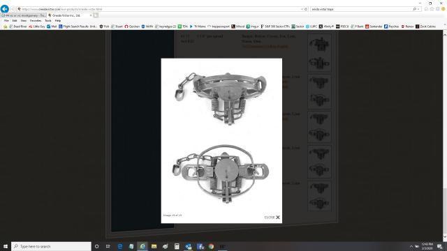447x251 pixels.
Task: Click the refresh icon in address bar
Action: click(x=306, y=9)
